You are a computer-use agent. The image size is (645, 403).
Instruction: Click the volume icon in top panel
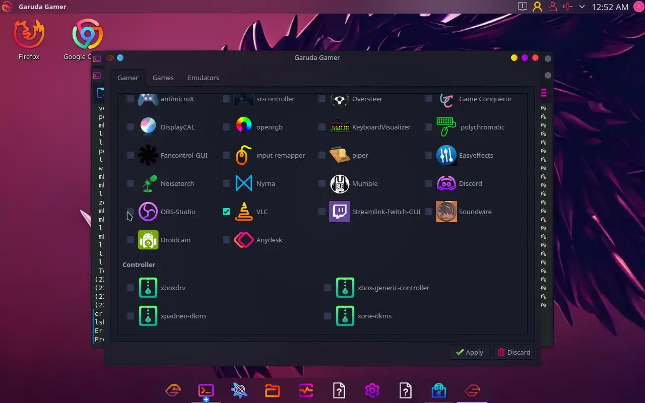tap(568, 7)
